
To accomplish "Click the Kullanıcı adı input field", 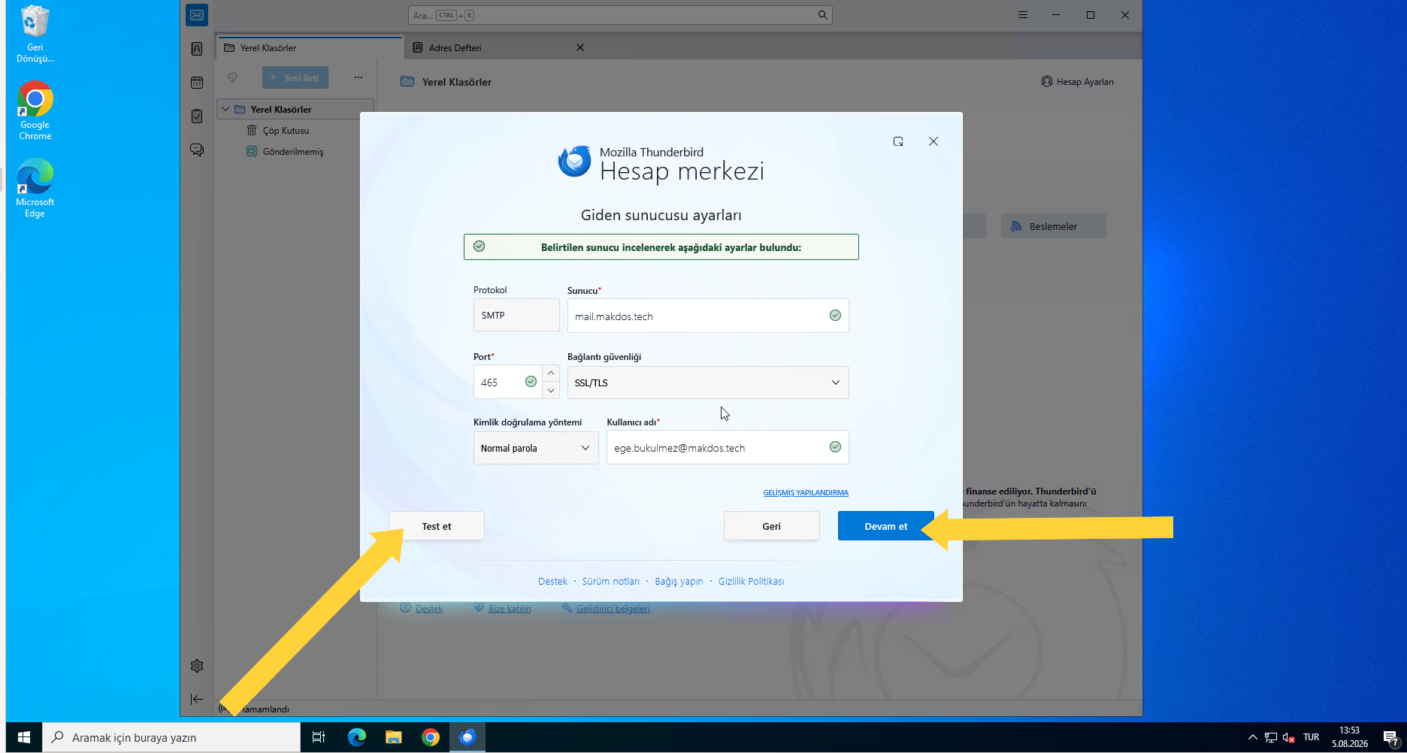I will [728, 447].
